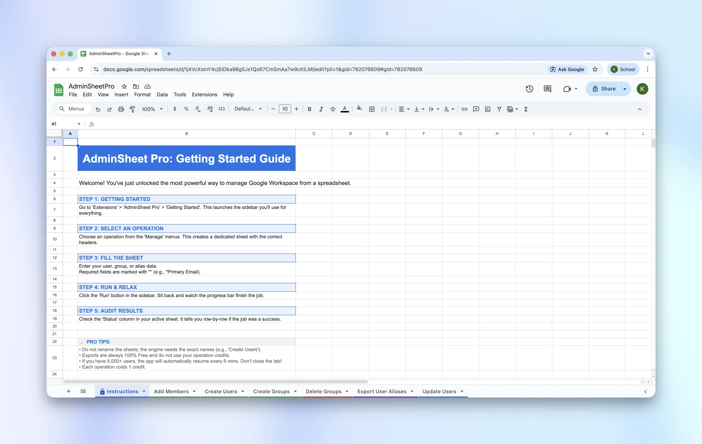Viewport: 702px width, 444px height.
Task: Open the zoom 100% dropdown
Action: click(152, 109)
